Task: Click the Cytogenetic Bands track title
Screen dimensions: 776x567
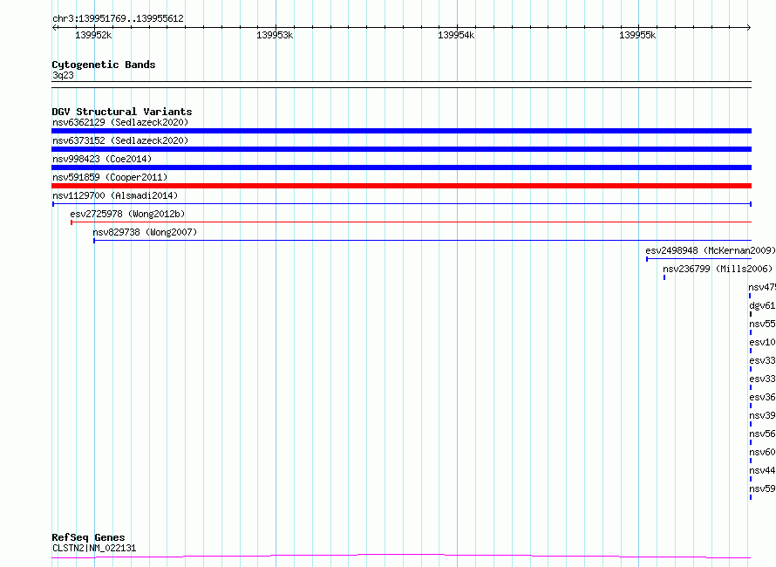Action: [103, 65]
